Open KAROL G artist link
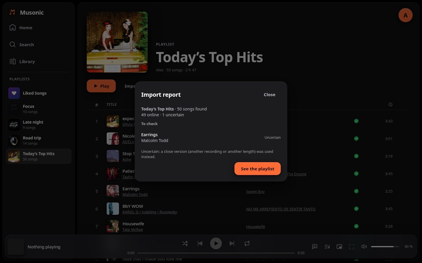Viewport: 422px width, 263px height. tap(130, 212)
